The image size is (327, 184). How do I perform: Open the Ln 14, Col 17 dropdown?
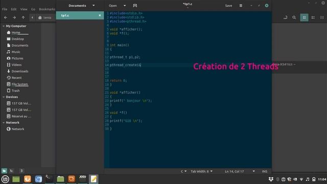pyautogui.click(x=240, y=171)
